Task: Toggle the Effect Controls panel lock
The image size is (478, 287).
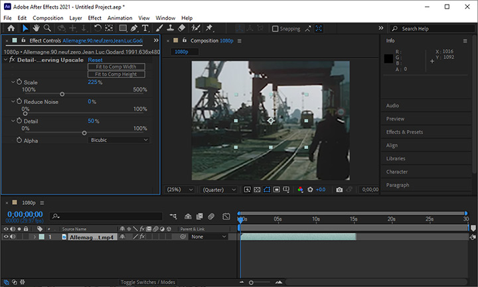Action: [23, 40]
